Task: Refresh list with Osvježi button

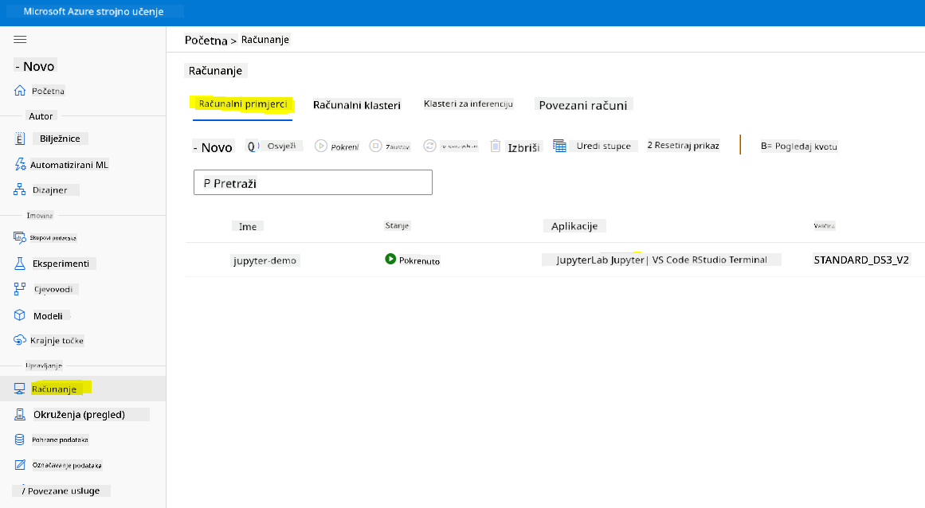Action: pyautogui.click(x=274, y=146)
